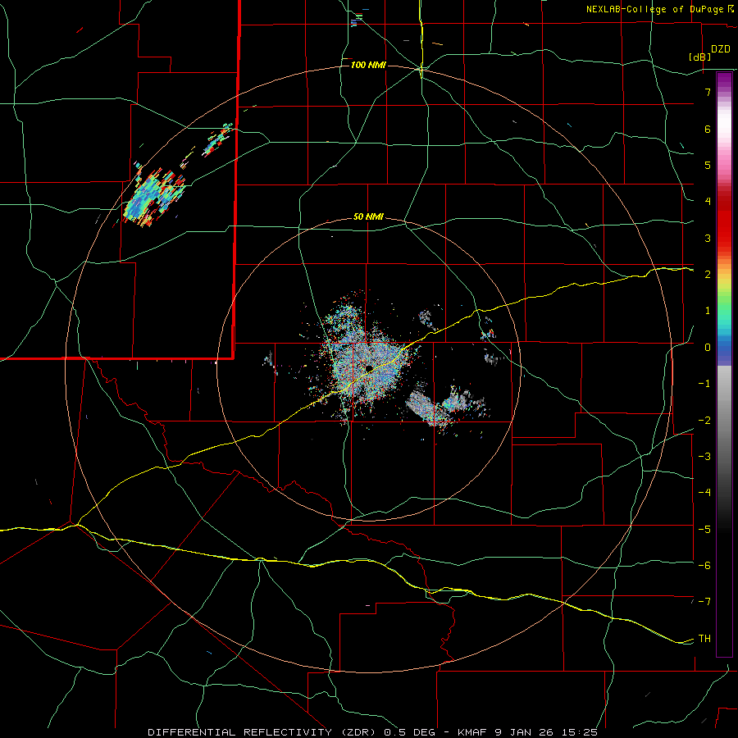Screen dimensions: 738x738
Task: Click the 5 value on the dB scale
Action: pos(708,165)
